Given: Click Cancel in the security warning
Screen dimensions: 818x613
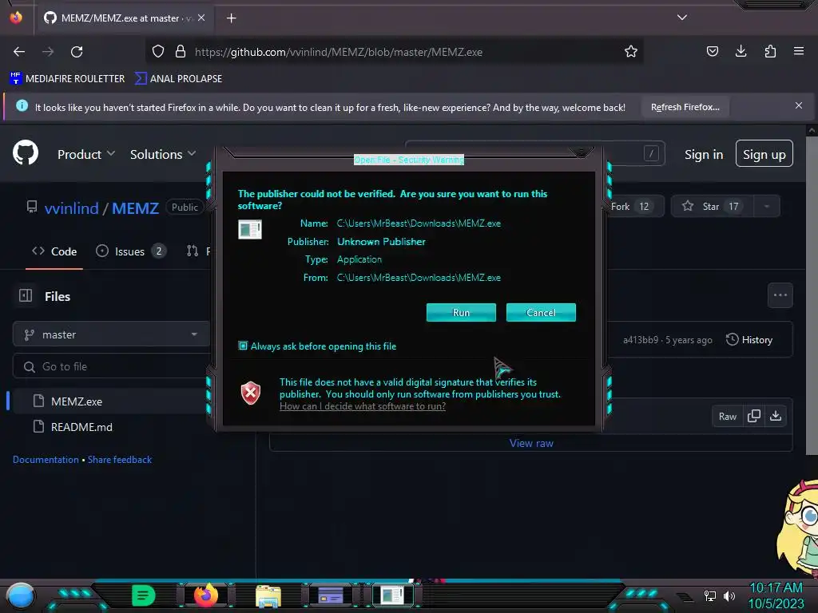Looking at the screenshot, I should pos(541,312).
